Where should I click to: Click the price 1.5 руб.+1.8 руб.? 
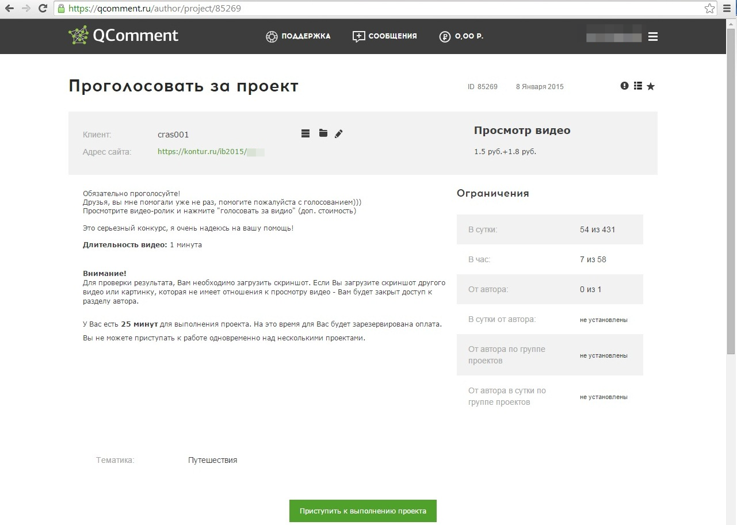point(505,152)
